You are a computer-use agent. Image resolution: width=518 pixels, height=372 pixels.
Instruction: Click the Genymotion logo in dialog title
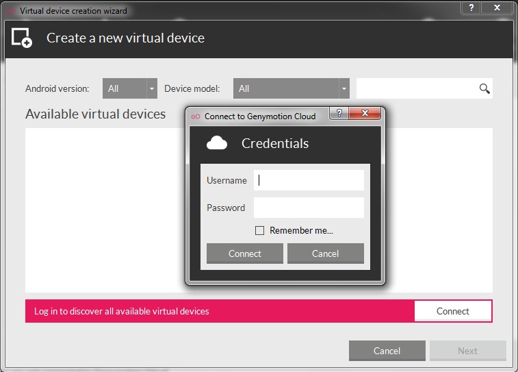coord(196,116)
